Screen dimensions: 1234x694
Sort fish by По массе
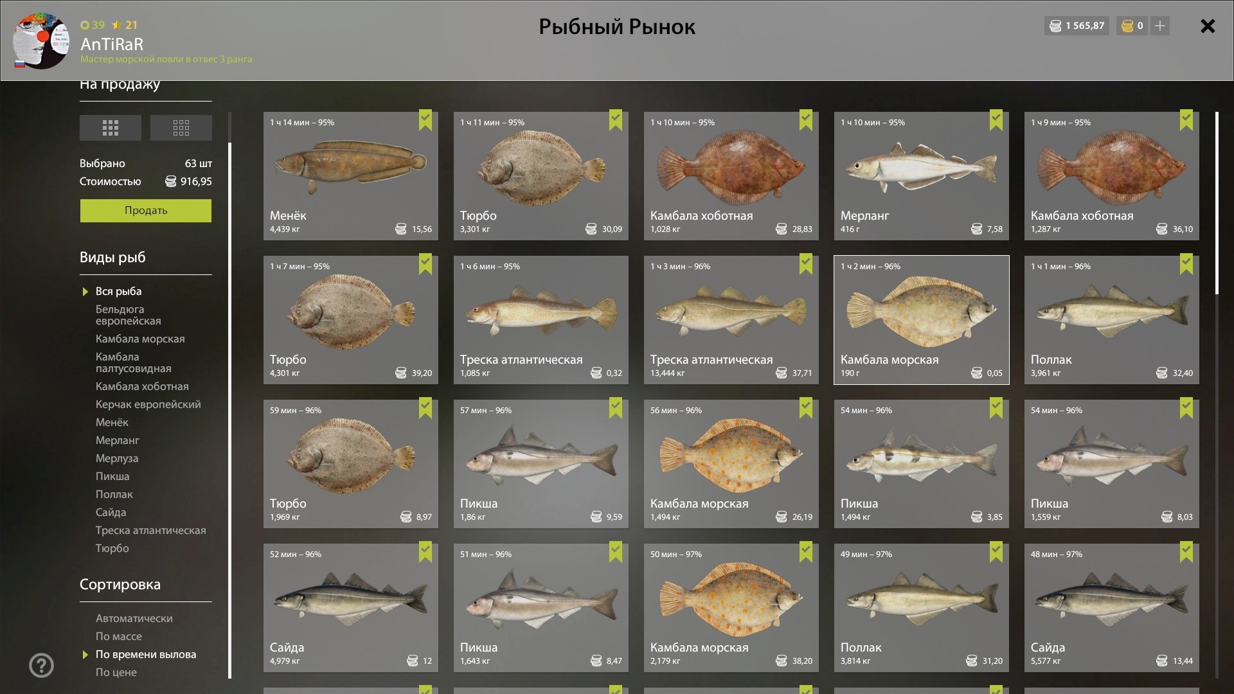tap(118, 636)
